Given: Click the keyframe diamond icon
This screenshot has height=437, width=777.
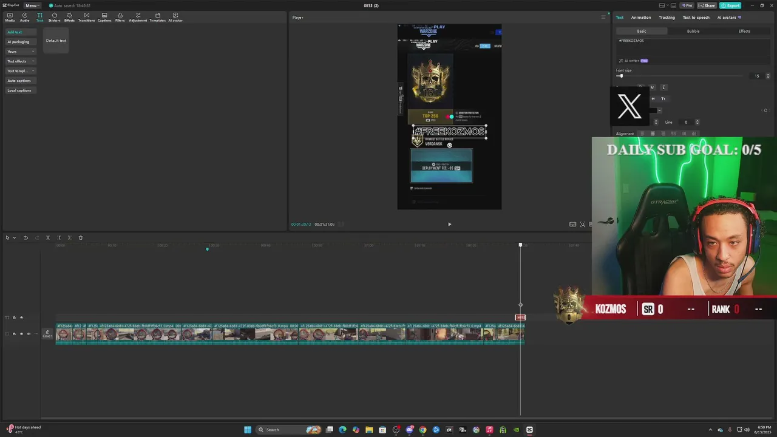Looking at the screenshot, I should coord(765,110).
